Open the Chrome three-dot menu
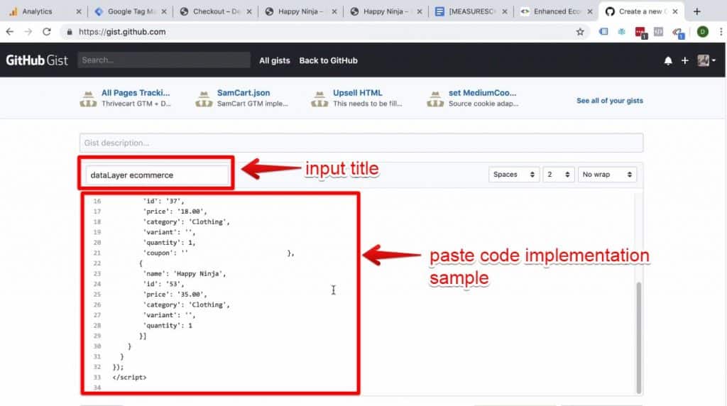 coord(721,31)
